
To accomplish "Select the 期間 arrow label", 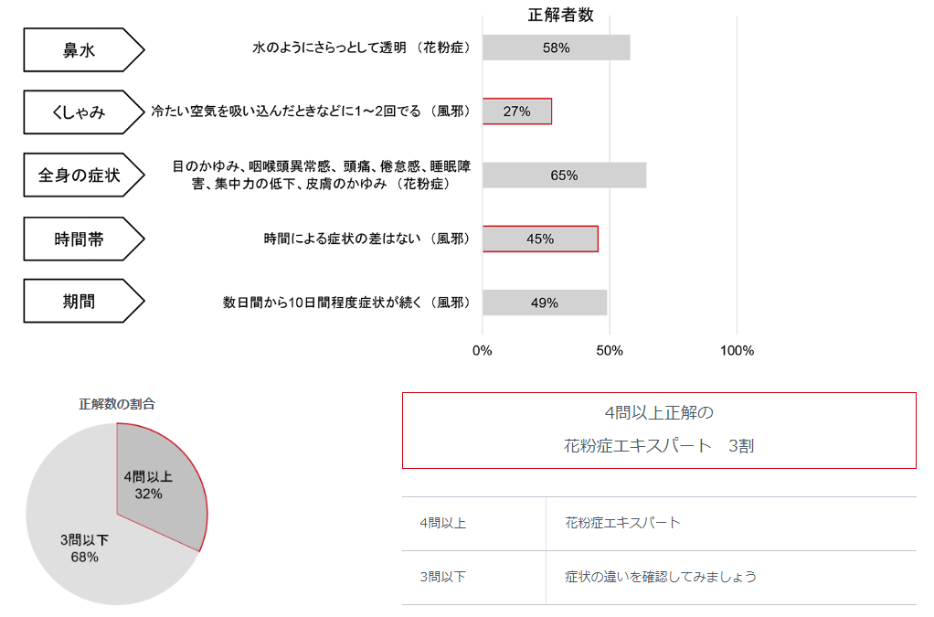I will pyautogui.click(x=83, y=302).
